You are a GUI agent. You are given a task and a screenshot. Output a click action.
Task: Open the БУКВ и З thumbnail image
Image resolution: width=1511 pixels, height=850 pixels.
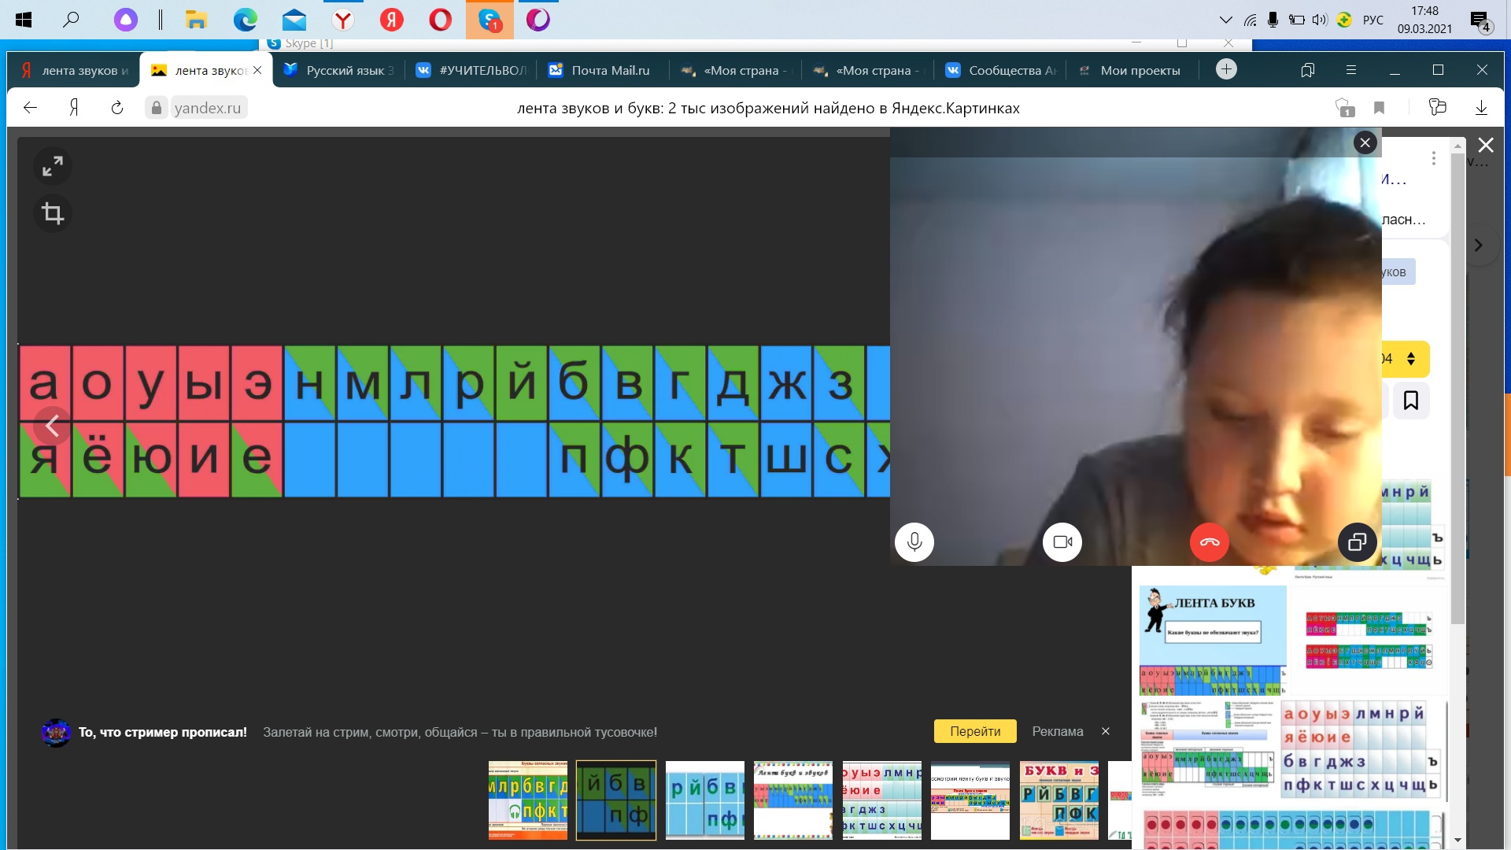1059,800
